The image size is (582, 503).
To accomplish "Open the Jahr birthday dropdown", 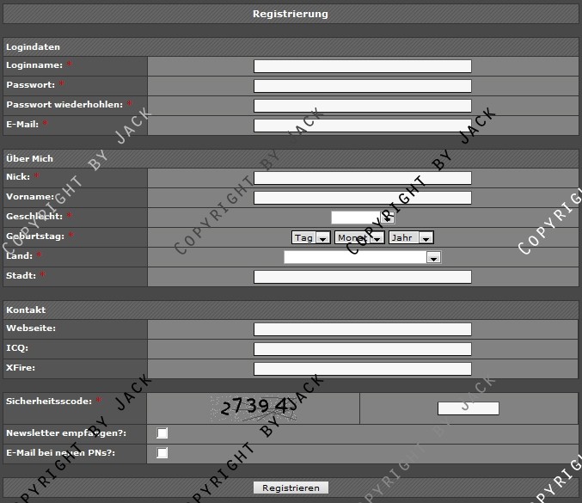I will pos(411,238).
